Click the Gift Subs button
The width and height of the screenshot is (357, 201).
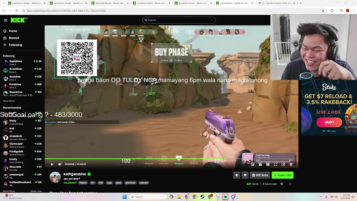pyautogui.click(x=260, y=175)
